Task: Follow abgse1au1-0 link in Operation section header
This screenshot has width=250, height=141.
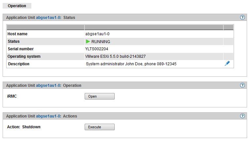Action: click(x=48, y=86)
